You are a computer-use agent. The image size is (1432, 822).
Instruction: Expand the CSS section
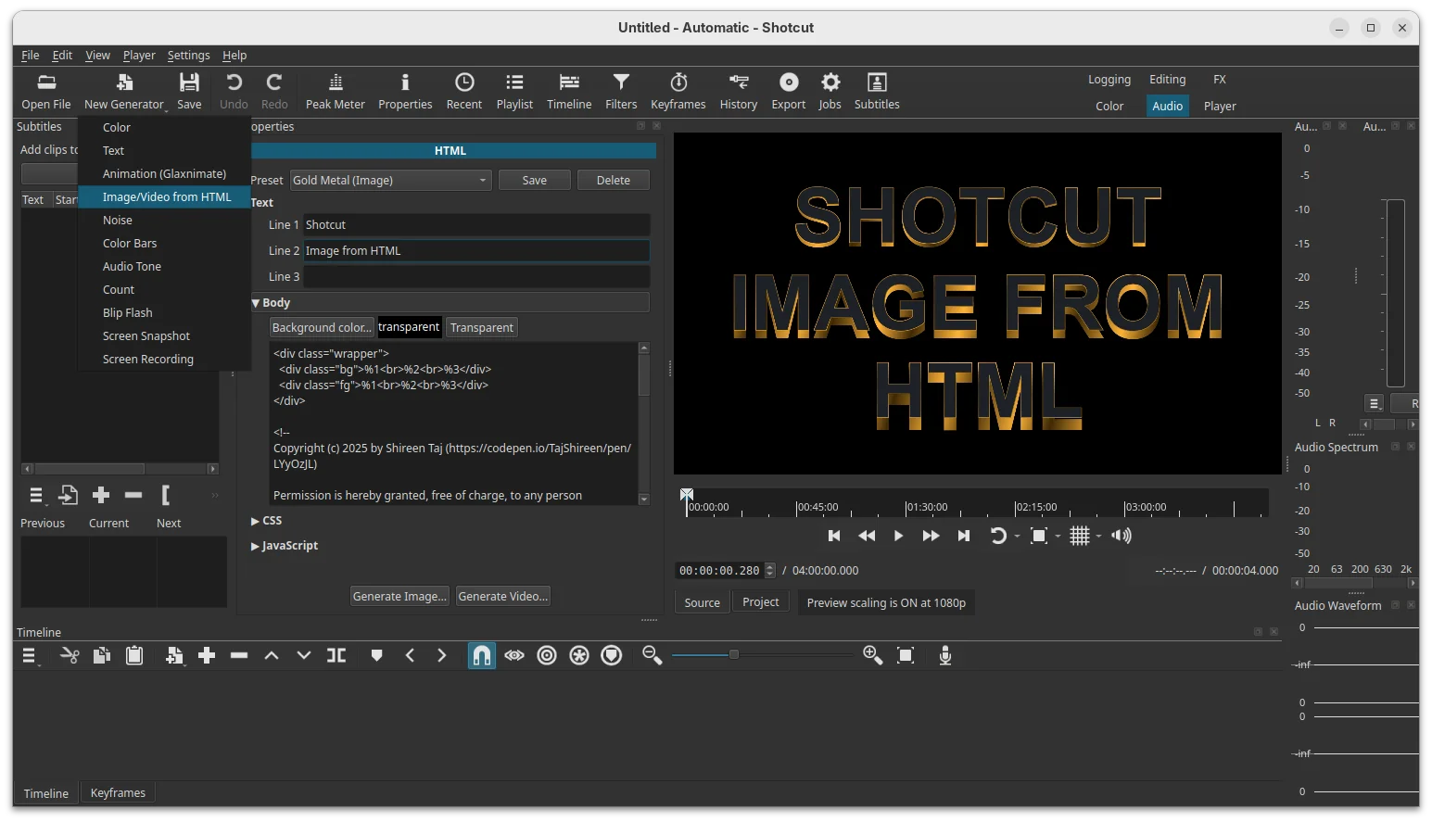[x=266, y=521]
